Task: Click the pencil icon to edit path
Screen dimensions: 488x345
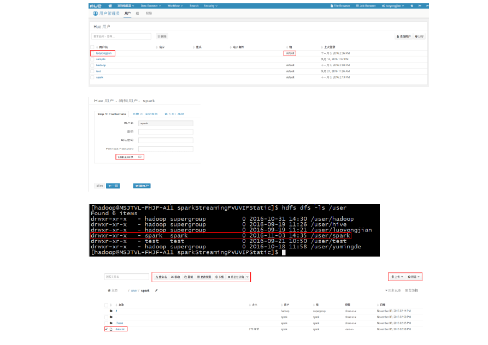Action: tap(156, 290)
